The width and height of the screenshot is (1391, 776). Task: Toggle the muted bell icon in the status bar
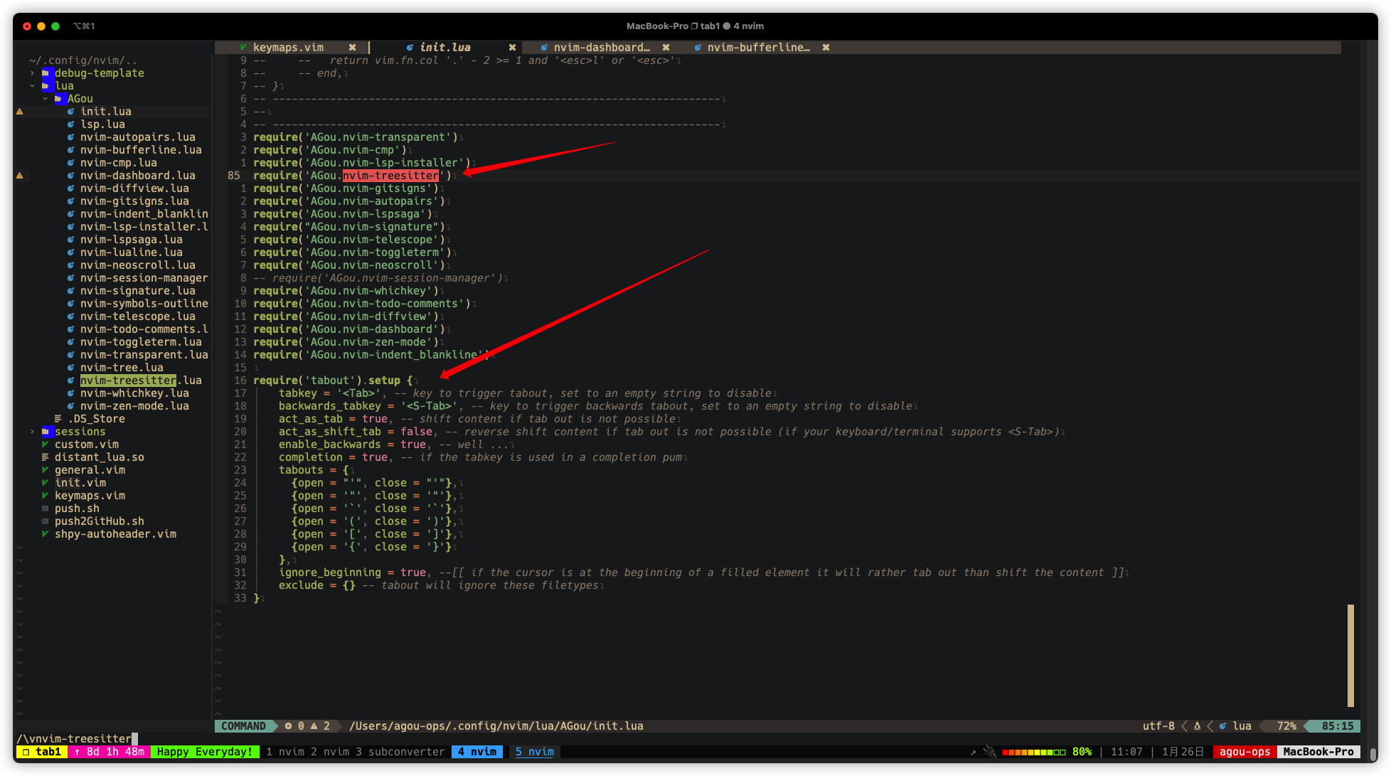pos(989,751)
